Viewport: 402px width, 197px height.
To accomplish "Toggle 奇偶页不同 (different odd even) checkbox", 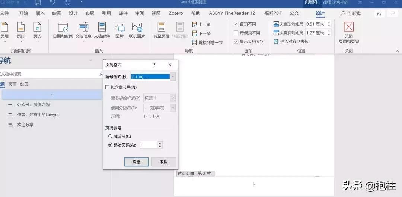I will [x=236, y=33].
